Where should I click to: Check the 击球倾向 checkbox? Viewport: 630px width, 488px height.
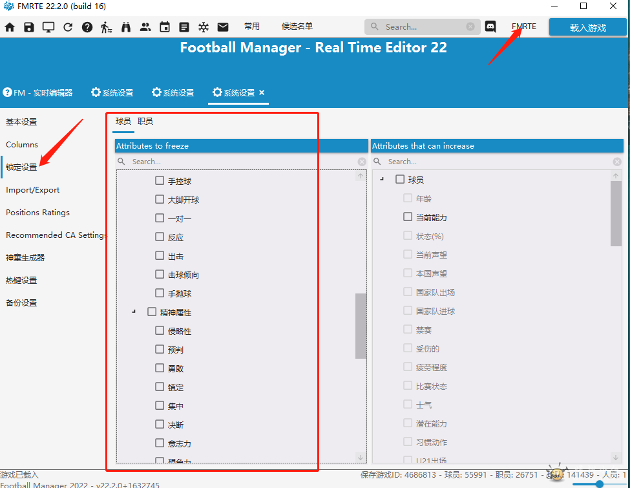click(x=160, y=274)
